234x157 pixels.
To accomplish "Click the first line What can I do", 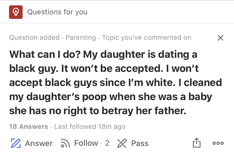I will (103, 55).
